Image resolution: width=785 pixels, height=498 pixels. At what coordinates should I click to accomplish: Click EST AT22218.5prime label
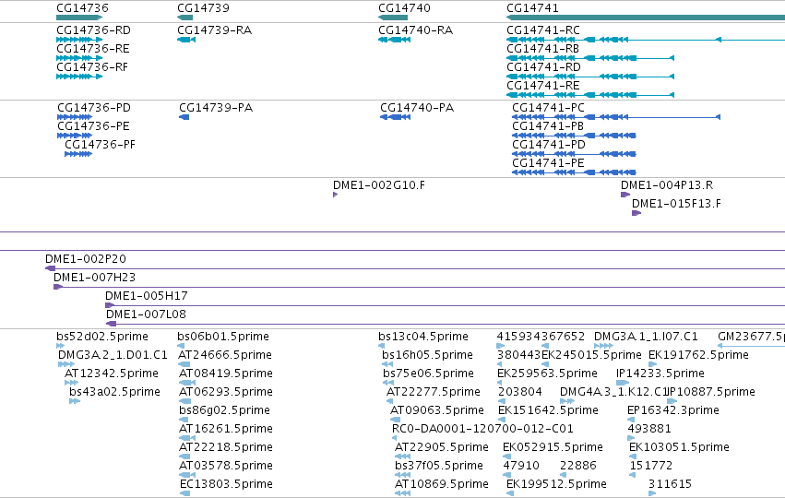(x=226, y=447)
